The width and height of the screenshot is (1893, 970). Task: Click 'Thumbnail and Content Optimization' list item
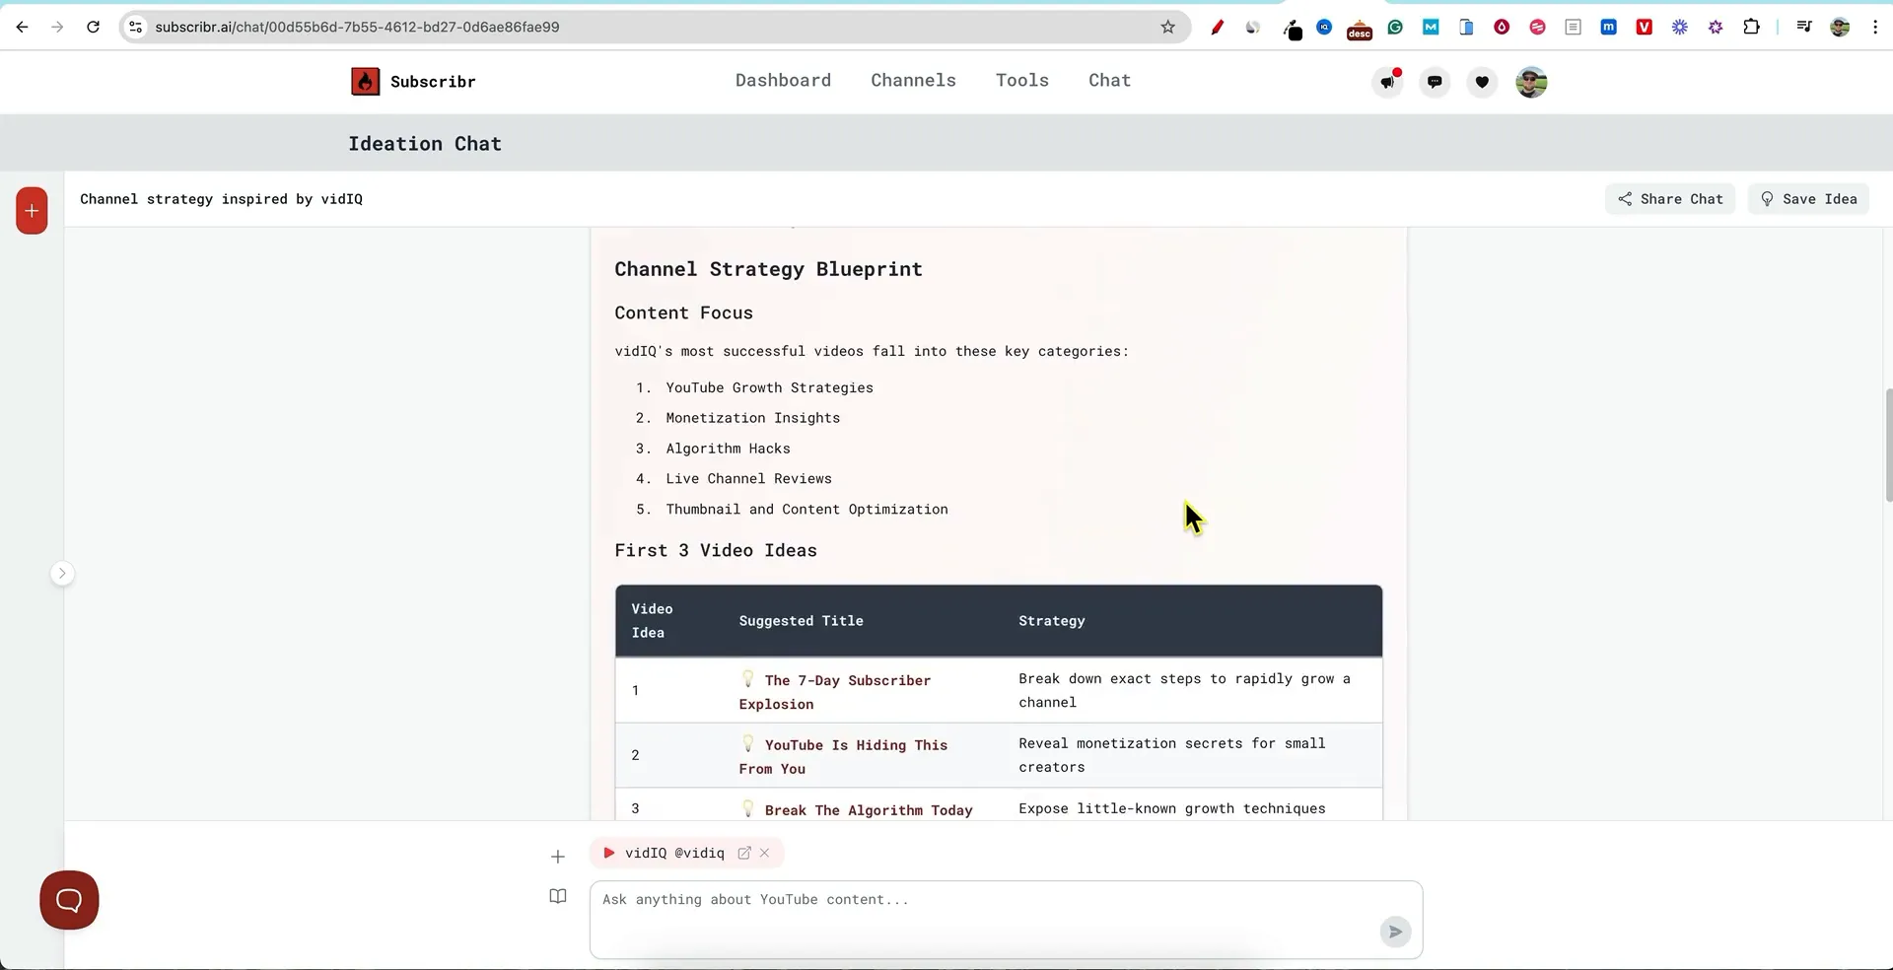[806, 510]
